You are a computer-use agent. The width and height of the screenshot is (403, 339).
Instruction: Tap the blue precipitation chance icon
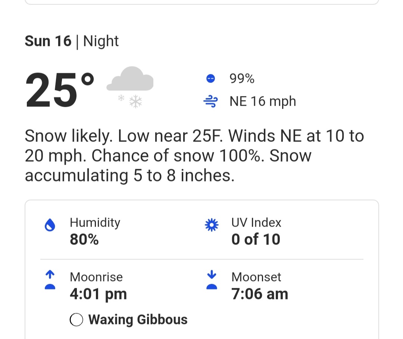pyautogui.click(x=210, y=78)
